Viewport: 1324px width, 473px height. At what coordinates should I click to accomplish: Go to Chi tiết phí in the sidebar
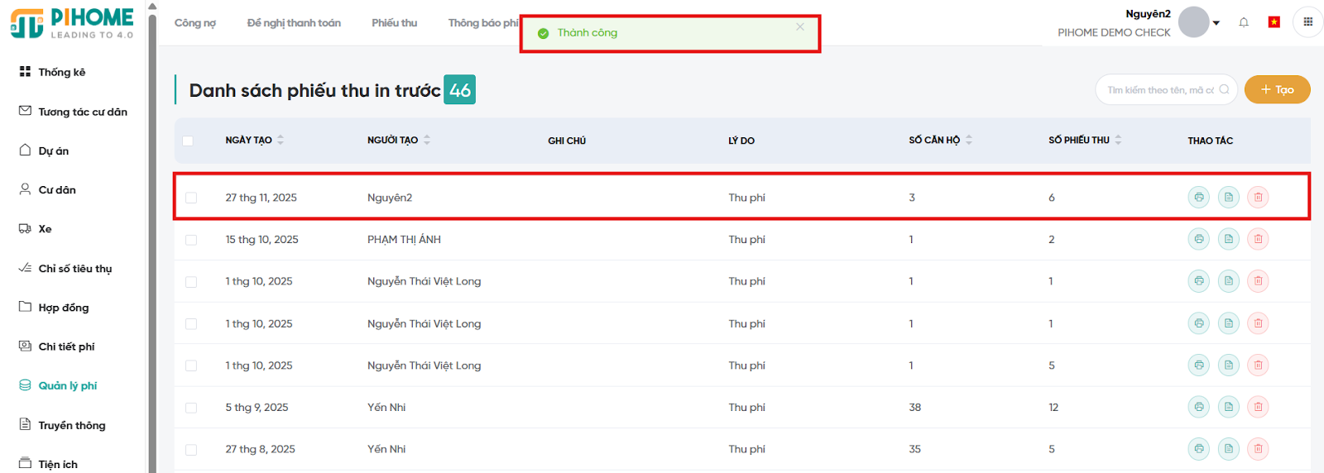tap(66, 346)
